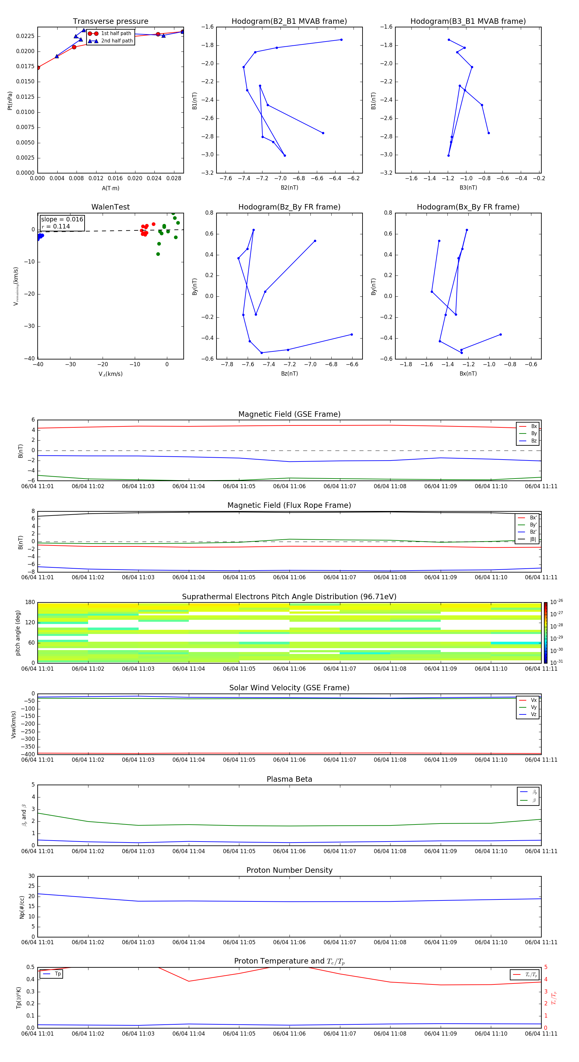Click the Vx legend entry in velocity plot
The width and height of the screenshot is (579, 1062).
[528, 700]
